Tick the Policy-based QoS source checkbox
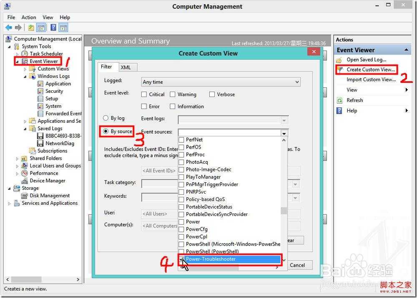The height and width of the screenshot is (298, 417). point(181,199)
